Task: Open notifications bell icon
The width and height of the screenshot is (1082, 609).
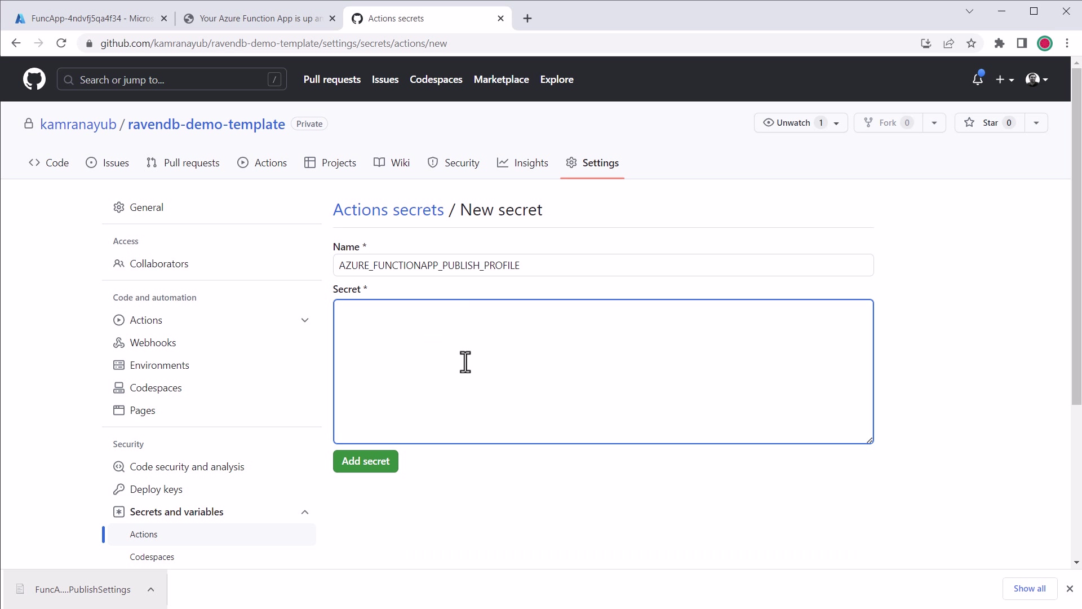Action: [978, 80]
